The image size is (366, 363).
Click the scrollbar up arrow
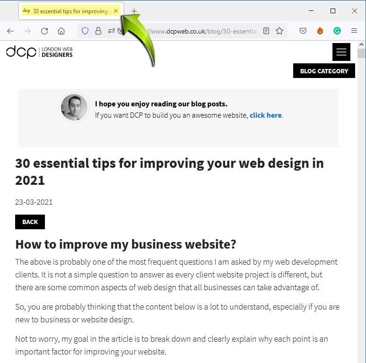(362, 44)
